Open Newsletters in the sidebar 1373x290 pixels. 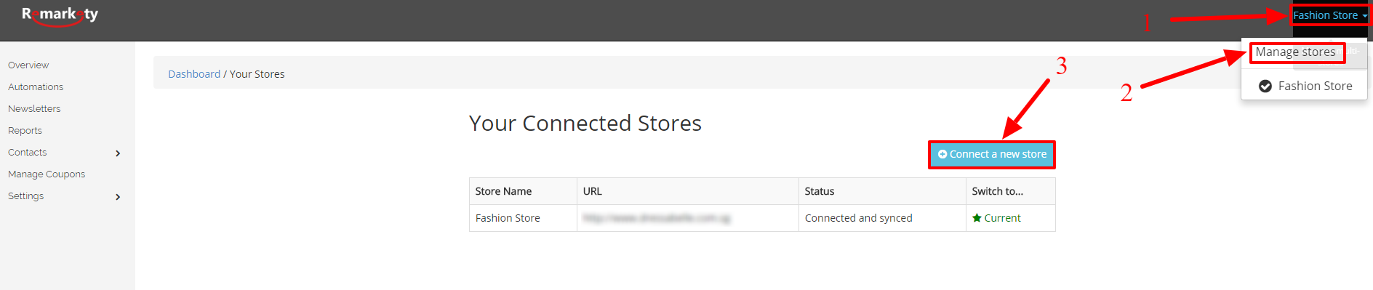(x=34, y=109)
